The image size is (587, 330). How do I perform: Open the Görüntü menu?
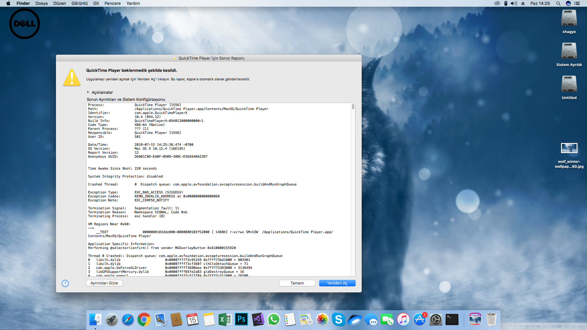pos(79,3)
